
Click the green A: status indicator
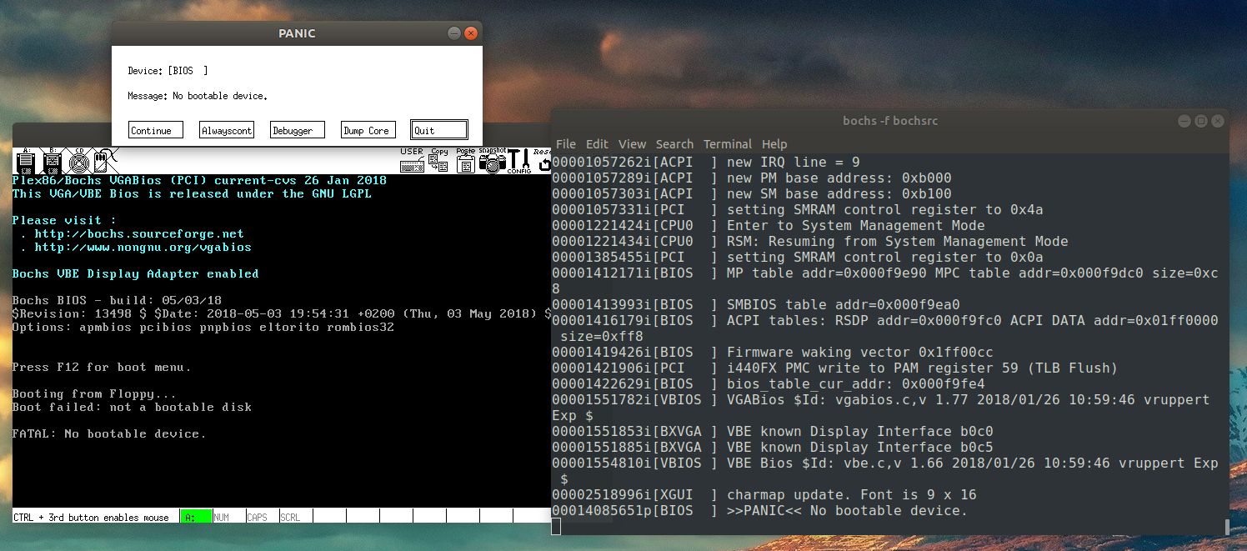coord(196,517)
